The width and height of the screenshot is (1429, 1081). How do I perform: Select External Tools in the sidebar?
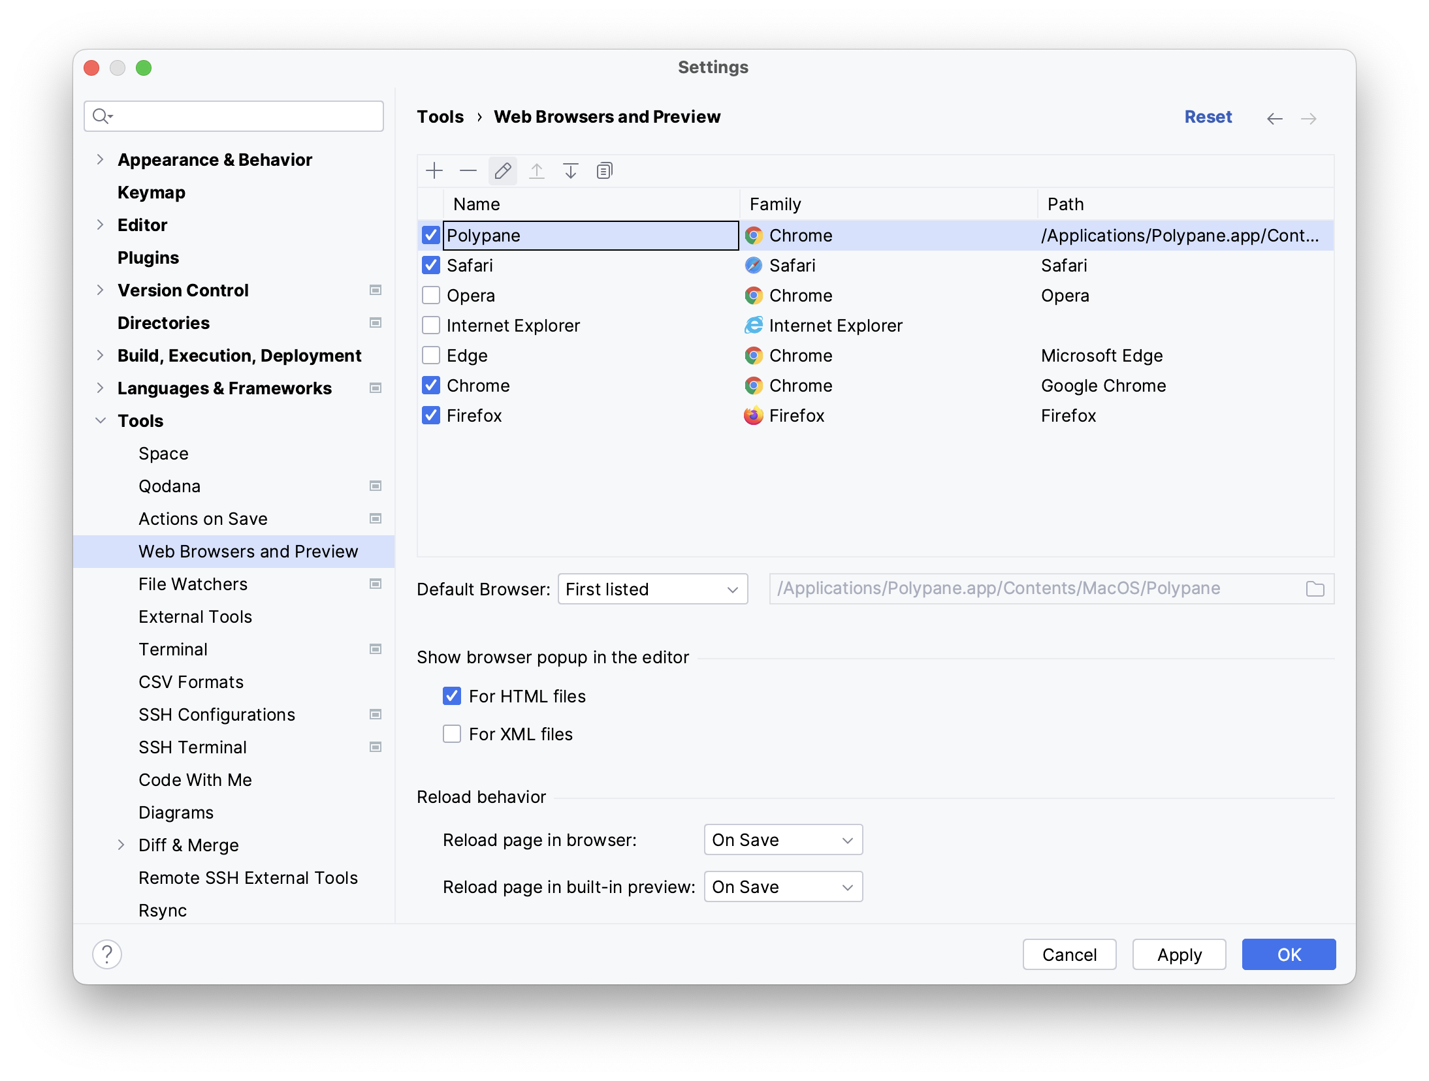tap(195, 616)
